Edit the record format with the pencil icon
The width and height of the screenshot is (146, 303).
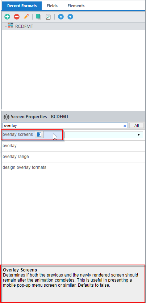[x=26, y=17]
